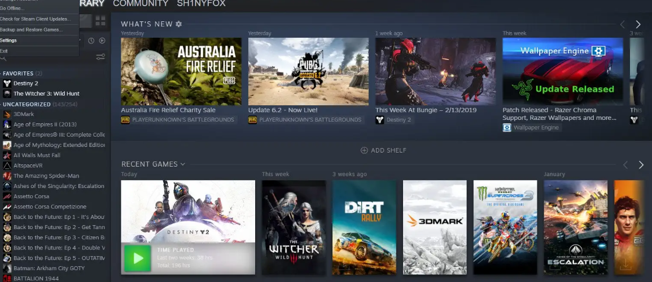Go back in Recent Games with left arrow
The image size is (652, 282).
(x=625, y=165)
